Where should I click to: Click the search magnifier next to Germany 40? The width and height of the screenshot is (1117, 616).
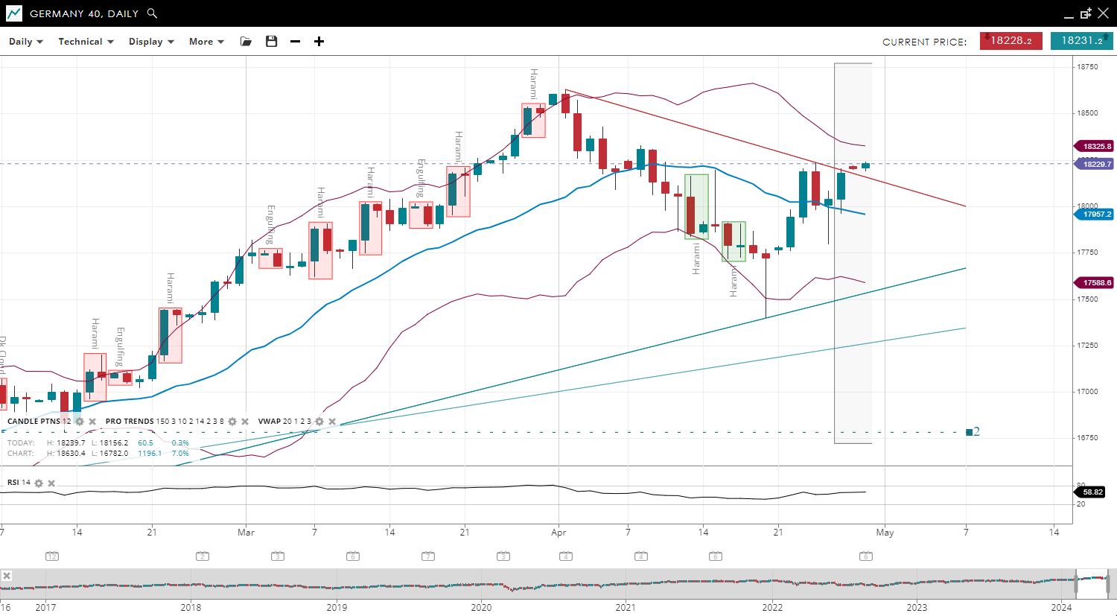tap(152, 13)
